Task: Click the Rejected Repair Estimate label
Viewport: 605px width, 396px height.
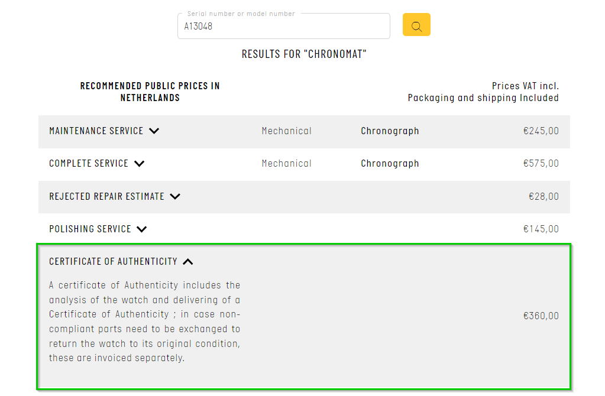Action: pyautogui.click(x=106, y=197)
